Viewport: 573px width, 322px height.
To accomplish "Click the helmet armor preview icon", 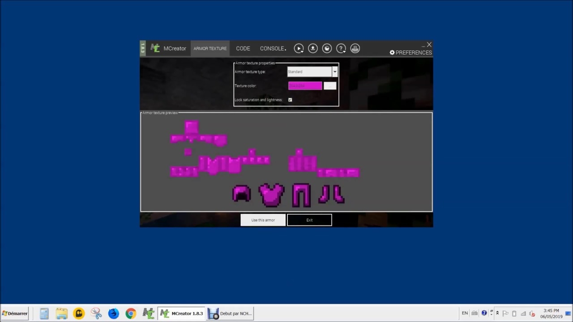I will point(242,195).
